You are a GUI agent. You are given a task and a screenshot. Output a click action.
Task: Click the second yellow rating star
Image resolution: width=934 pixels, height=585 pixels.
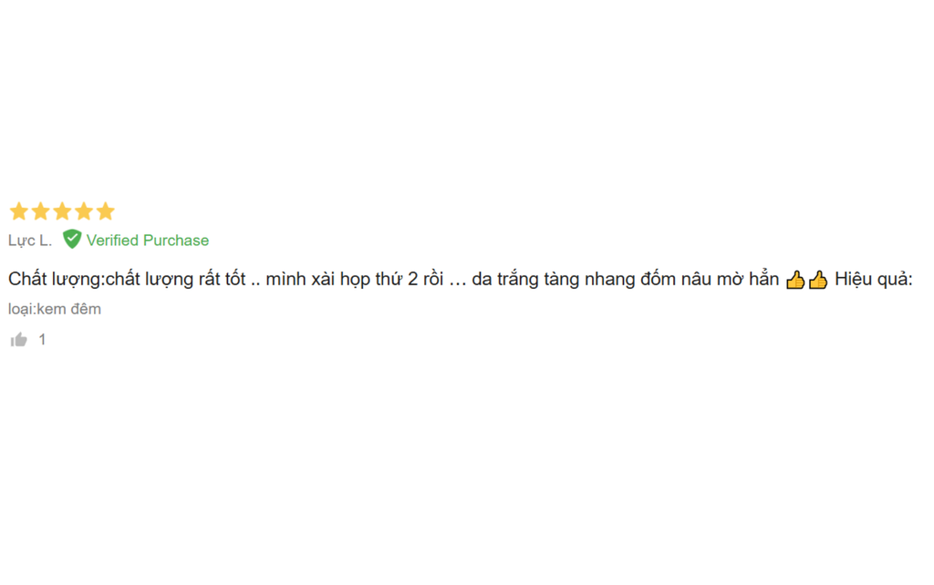tap(40, 211)
